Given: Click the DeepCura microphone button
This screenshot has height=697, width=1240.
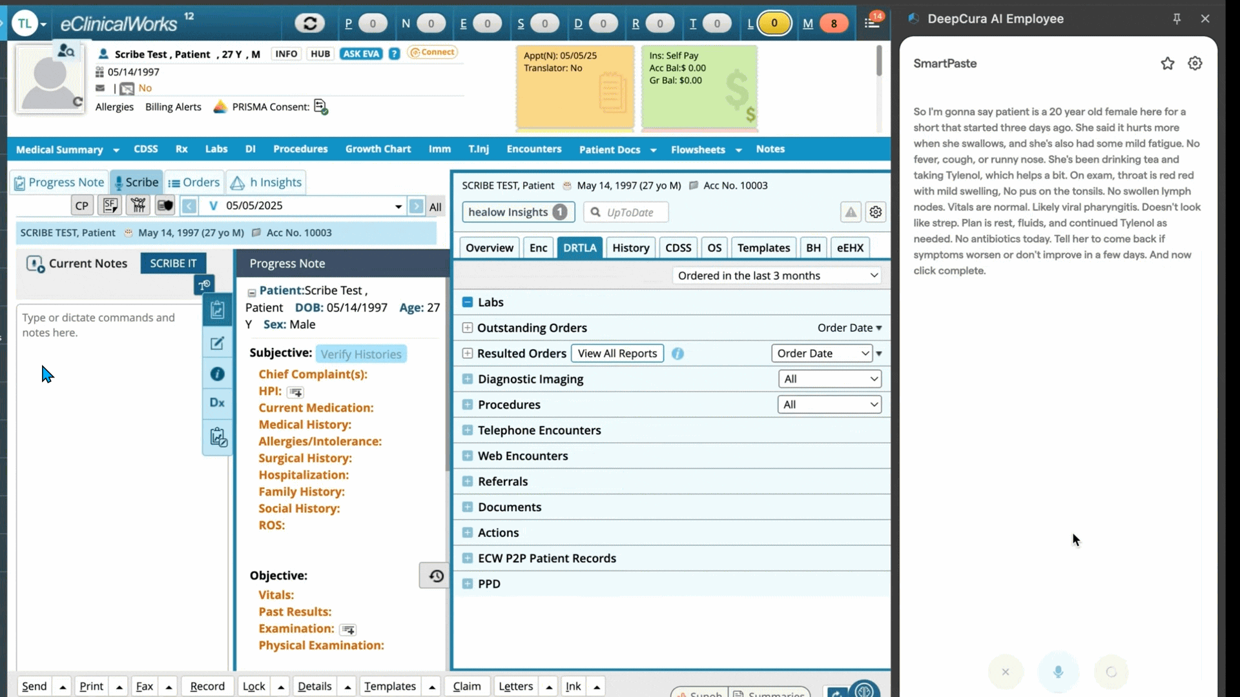Looking at the screenshot, I should coord(1058,672).
